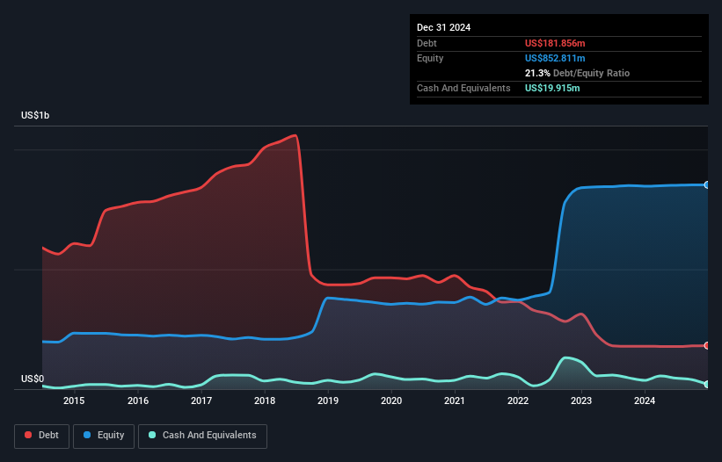Click the blue Equity legend dot

pos(87,435)
